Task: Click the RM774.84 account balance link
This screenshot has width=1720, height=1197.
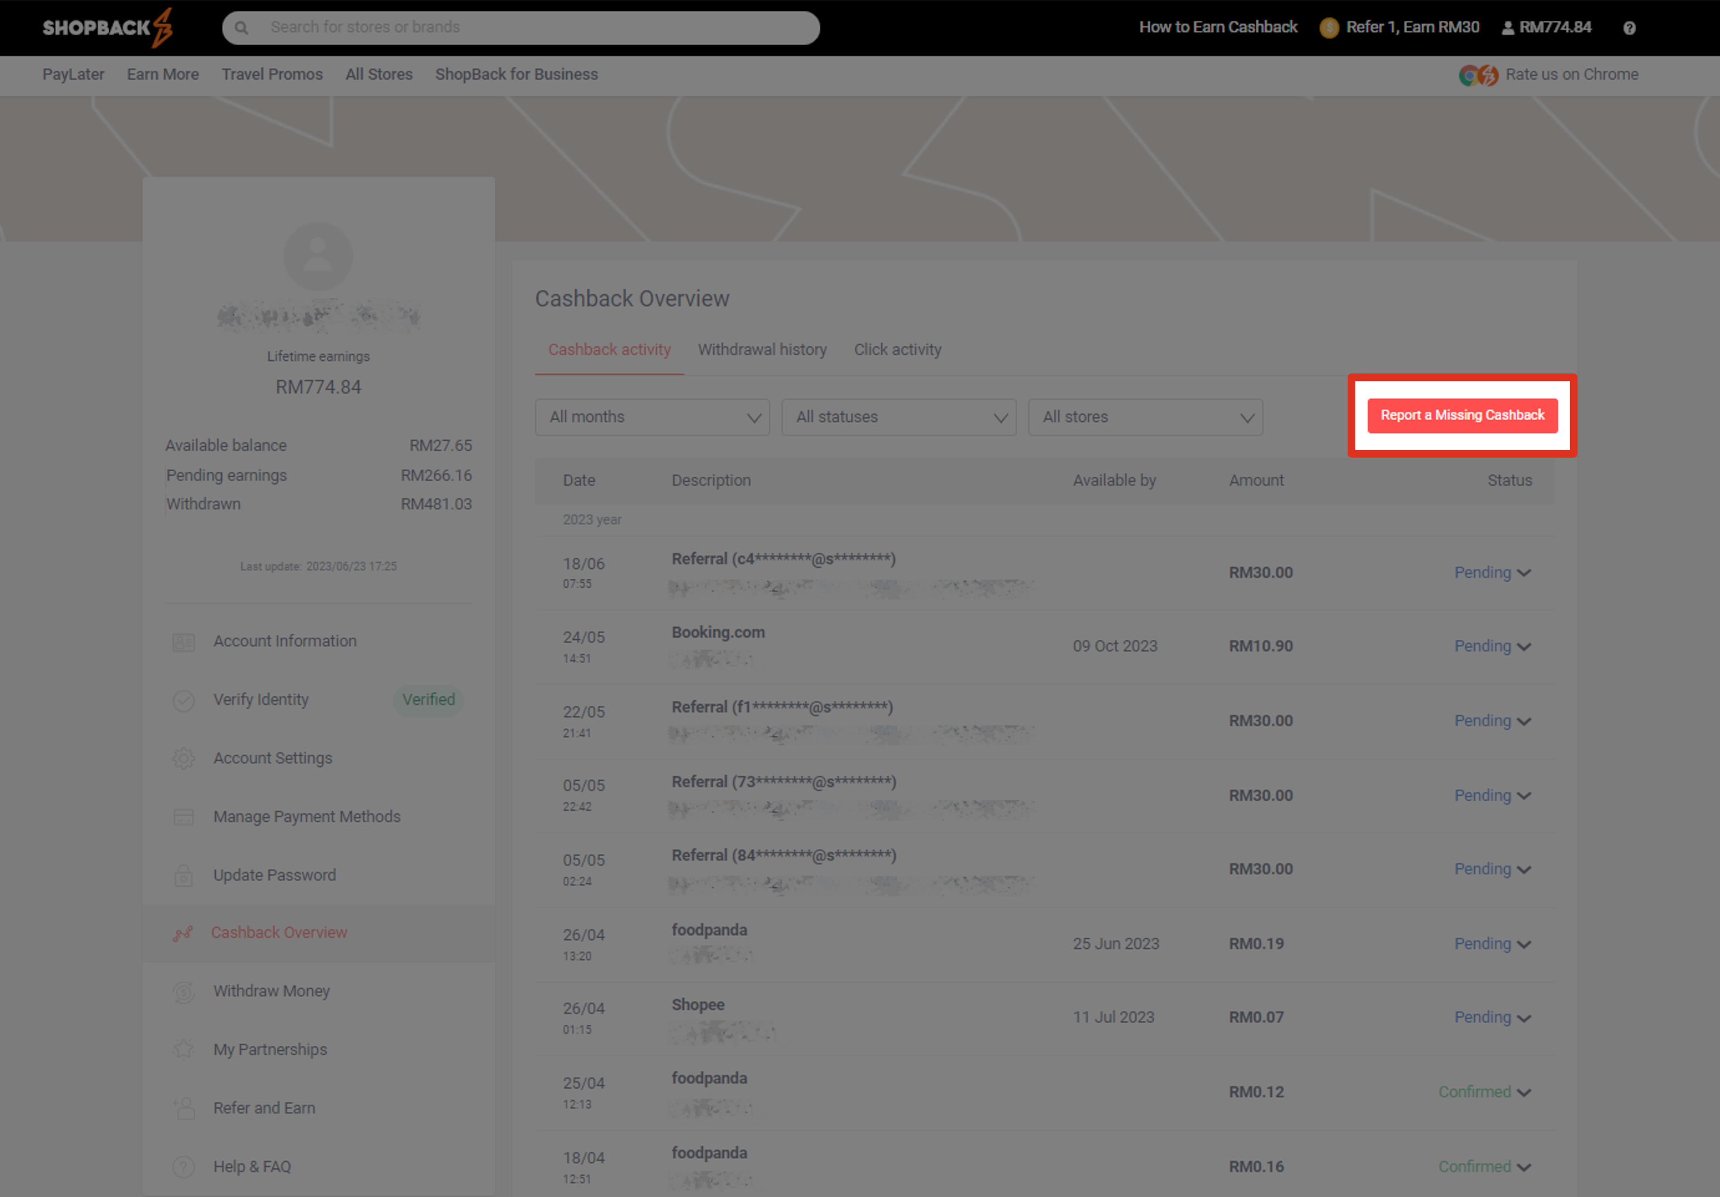Action: pos(1555,28)
